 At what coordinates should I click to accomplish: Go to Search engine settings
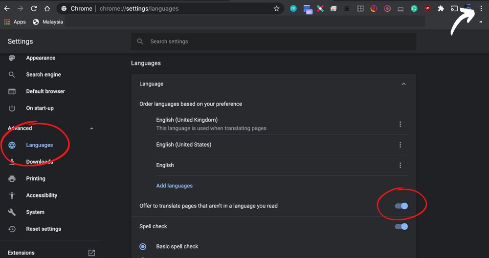[43, 74]
